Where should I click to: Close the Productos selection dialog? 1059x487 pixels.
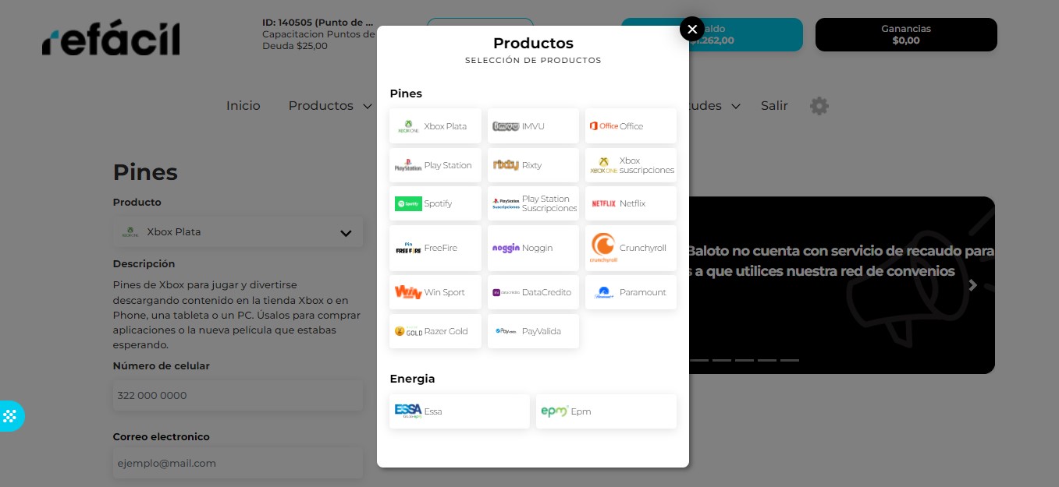pos(692,29)
